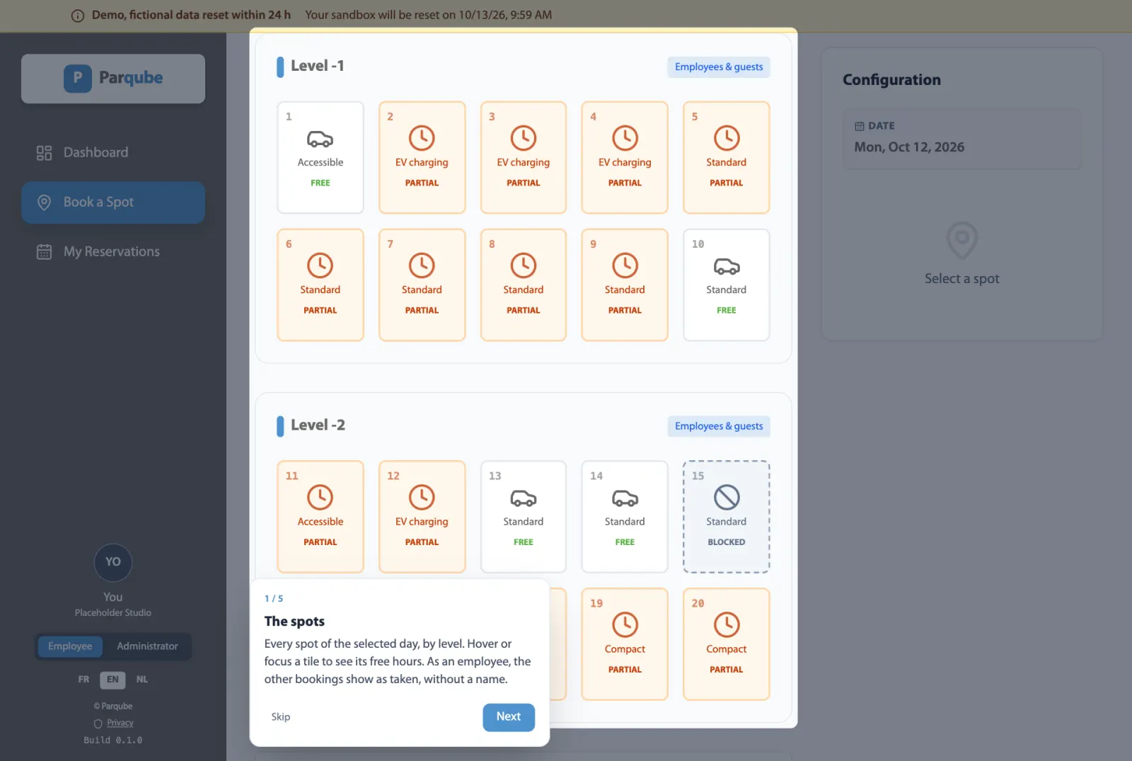
Task: Click clock icon on Accessible spot 11
Action: pos(320,498)
